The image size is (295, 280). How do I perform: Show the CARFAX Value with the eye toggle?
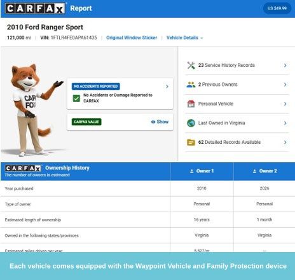160,122
